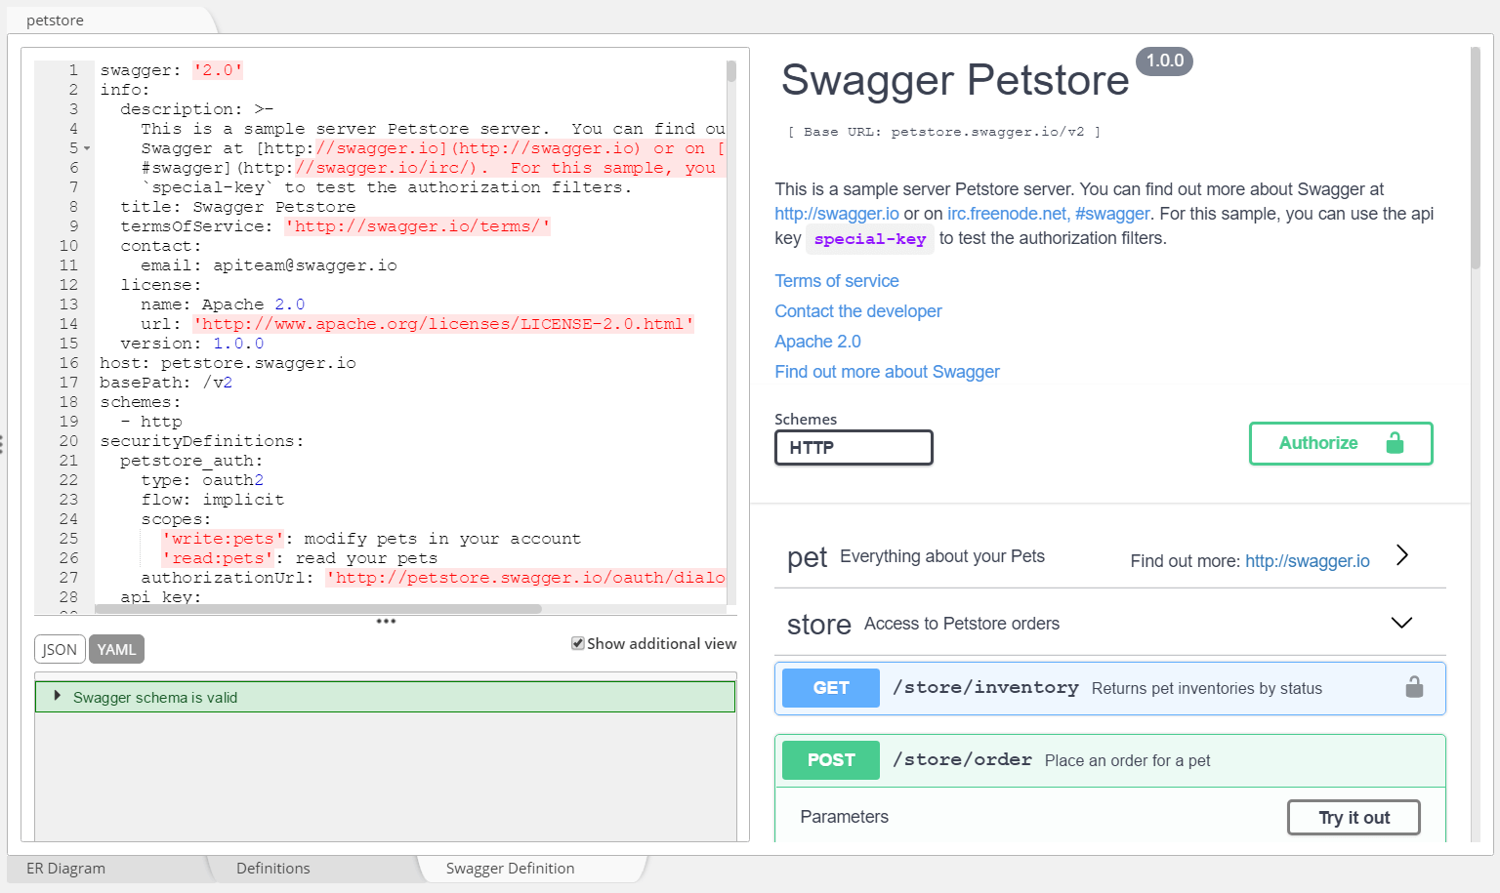Collapse the store section using its chevron
This screenshot has width=1500, height=893.
pyautogui.click(x=1401, y=622)
